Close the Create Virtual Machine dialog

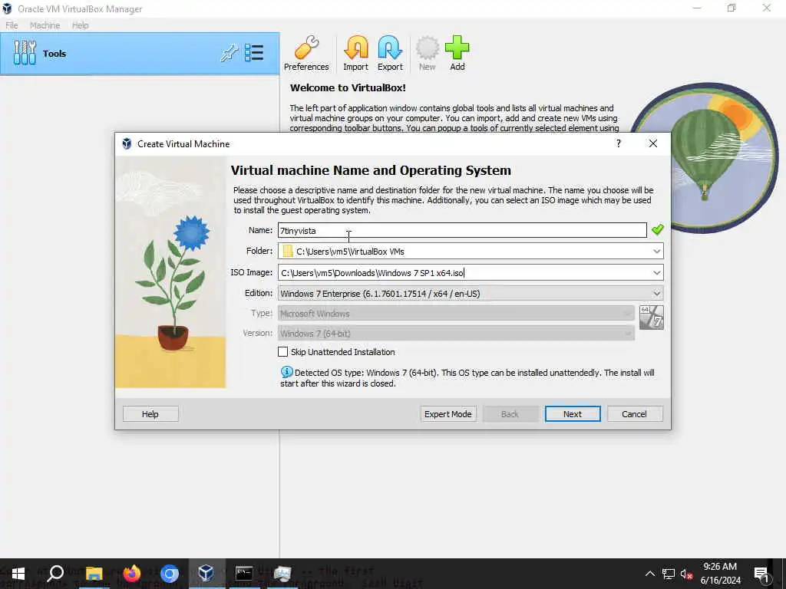point(652,143)
